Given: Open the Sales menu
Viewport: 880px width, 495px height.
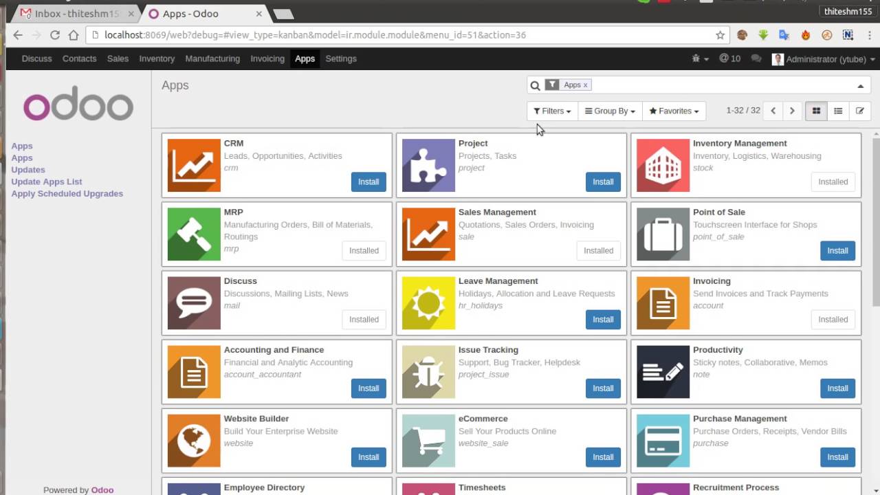Looking at the screenshot, I should coord(118,58).
